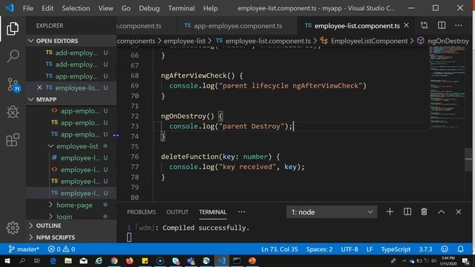Expand the OUTLINE section
The height and width of the screenshot is (267, 475).
[48, 225]
